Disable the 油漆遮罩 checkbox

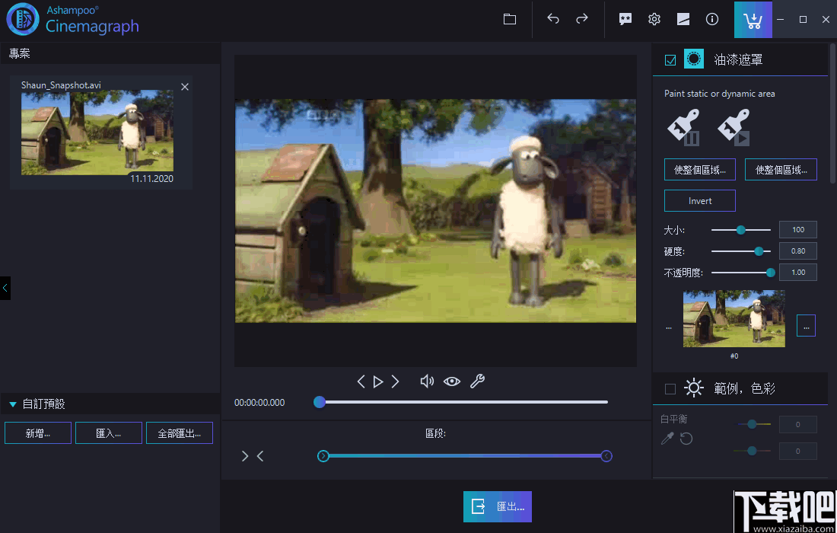tap(670, 59)
